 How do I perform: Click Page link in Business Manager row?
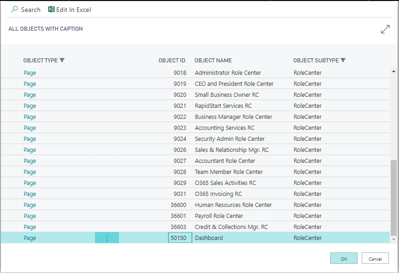[30, 117]
